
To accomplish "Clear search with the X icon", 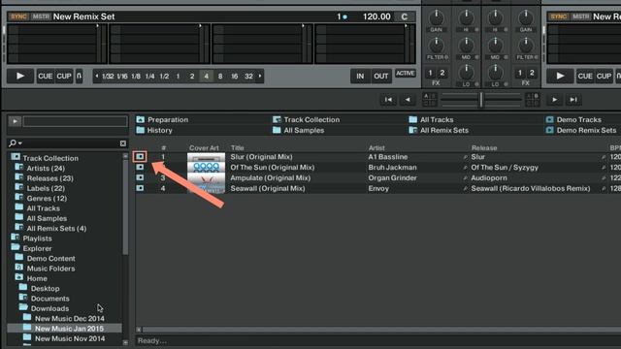I will tap(123, 143).
